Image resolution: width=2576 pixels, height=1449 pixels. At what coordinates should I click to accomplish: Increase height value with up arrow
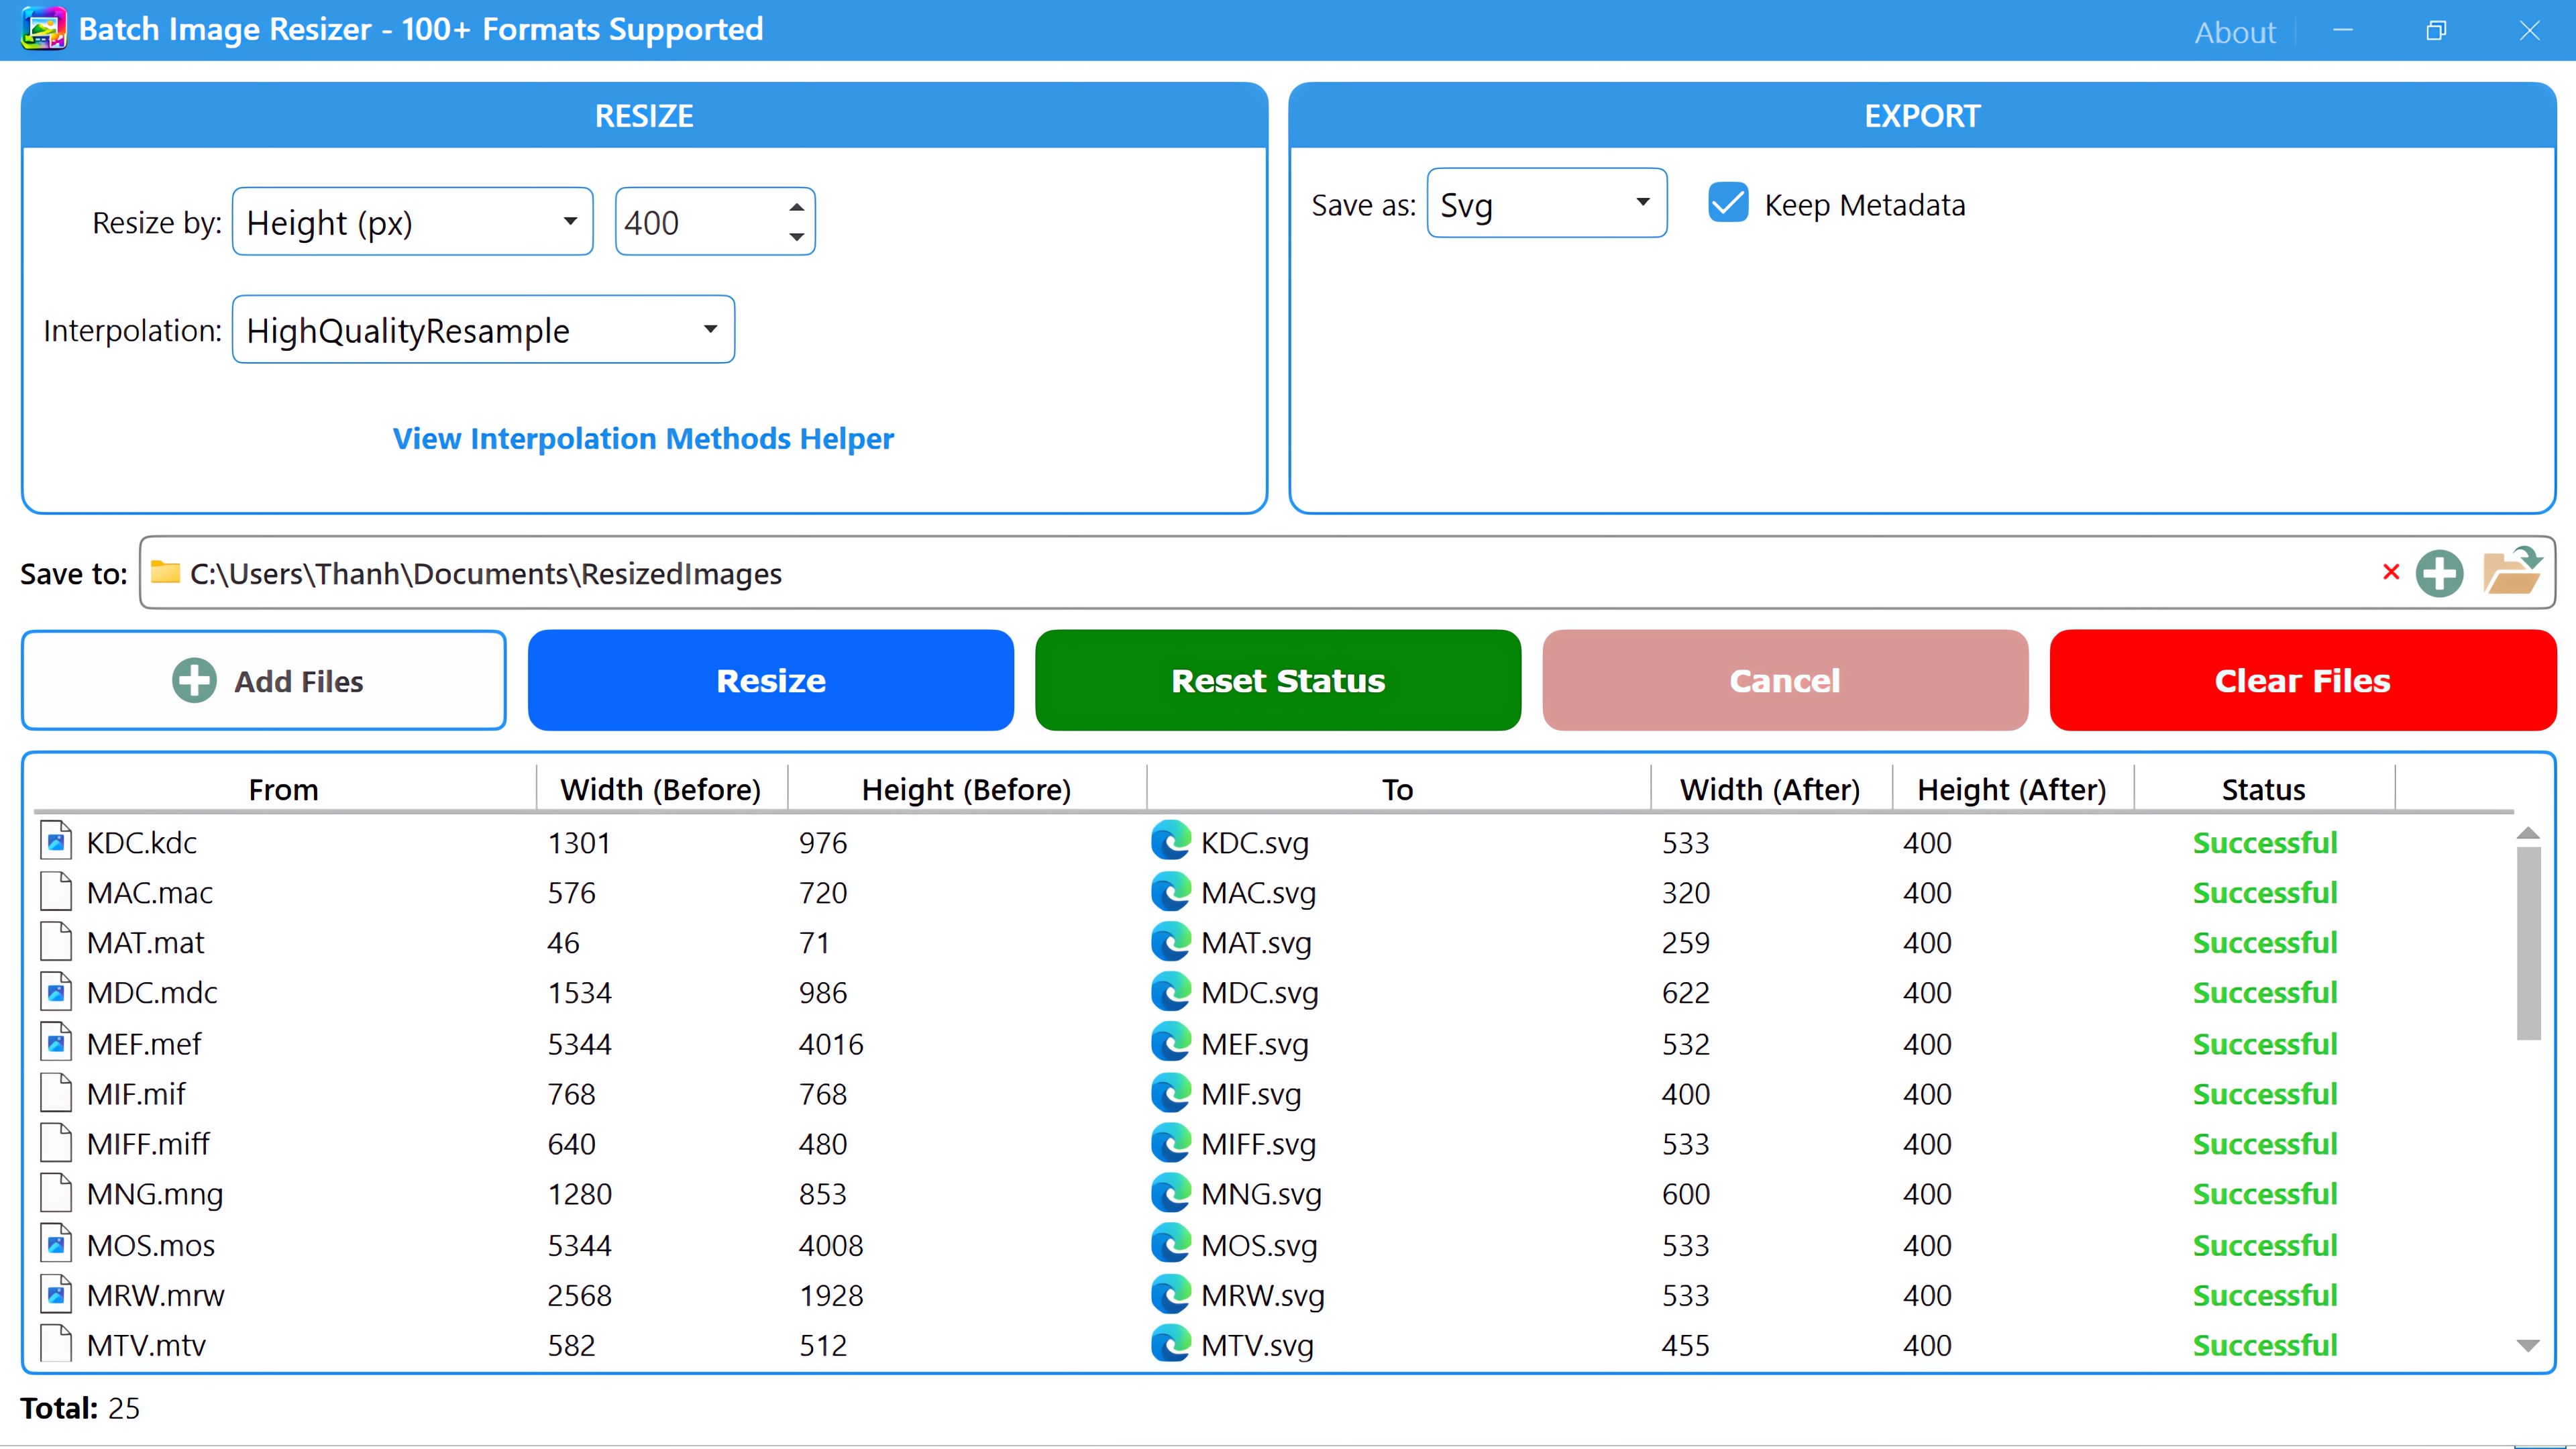(796, 207)
